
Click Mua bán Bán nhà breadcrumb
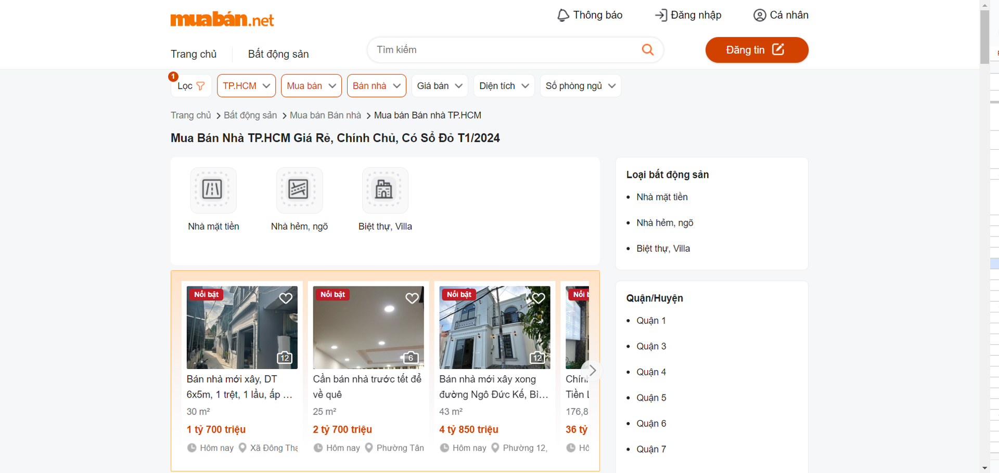(325, 115)
